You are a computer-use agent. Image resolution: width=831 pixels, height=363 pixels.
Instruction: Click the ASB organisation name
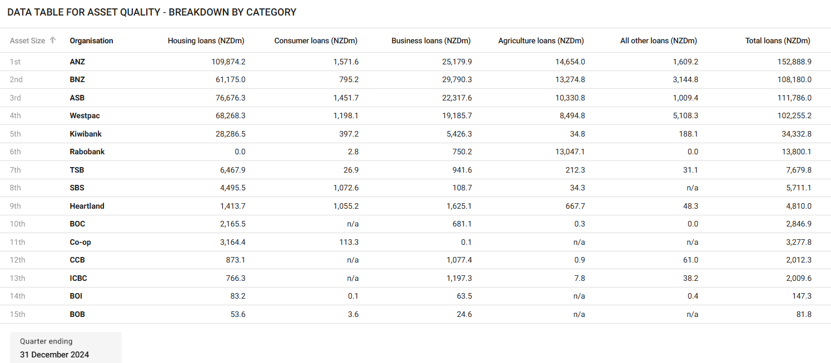[x=77, y=98]
